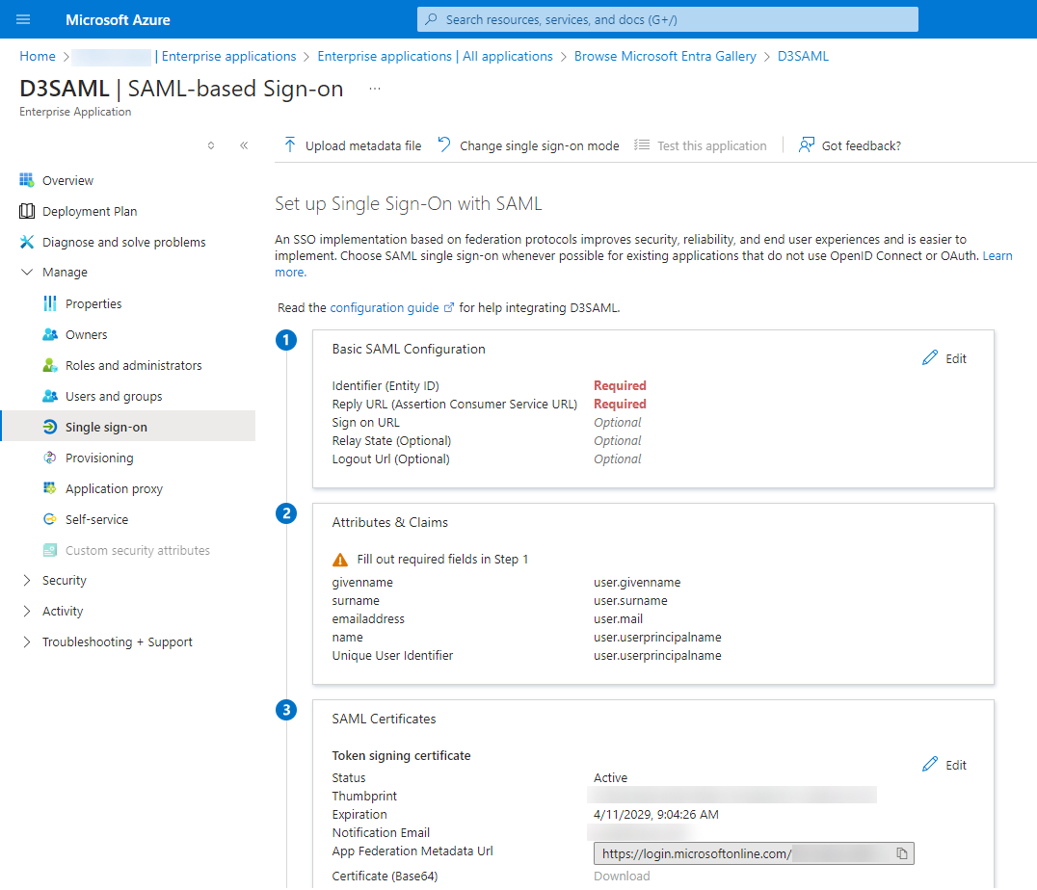Collapse the sidebar with double-chevron icon

tap(244, 145)
